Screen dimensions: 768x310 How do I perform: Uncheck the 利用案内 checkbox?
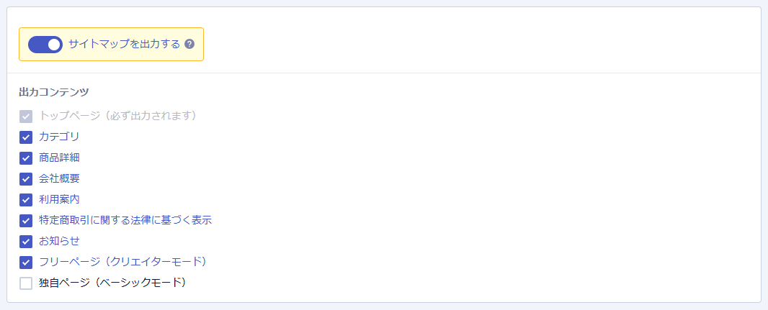coord(26,200)
